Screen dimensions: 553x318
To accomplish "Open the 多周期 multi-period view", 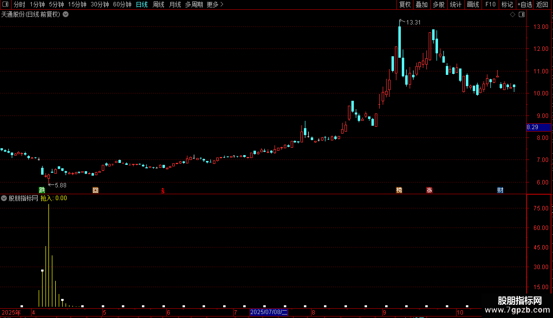I will (194, 4).
